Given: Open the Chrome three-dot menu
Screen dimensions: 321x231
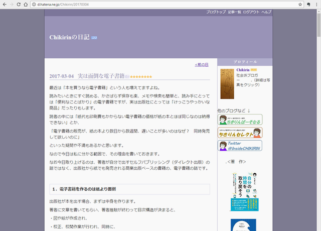Looking at the screenshot, I should [x=316, y=4].
